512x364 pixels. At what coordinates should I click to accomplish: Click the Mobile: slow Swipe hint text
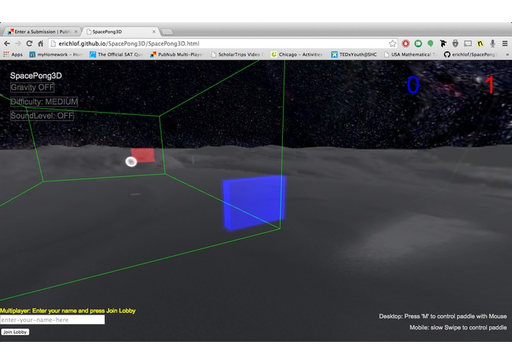(x=458, y=327)
